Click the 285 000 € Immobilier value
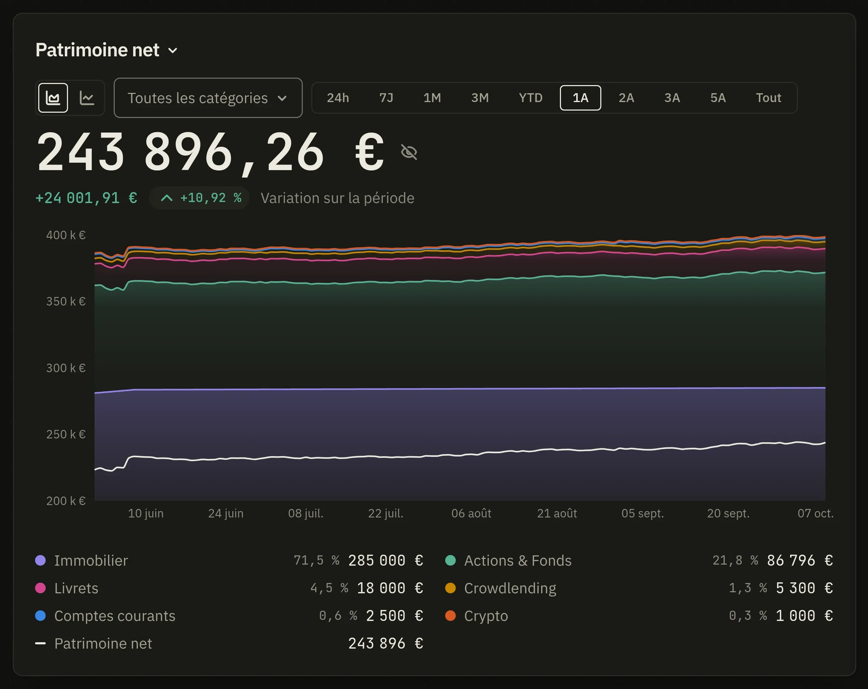Viewport: 868px width, 689px height. point(386,560)
